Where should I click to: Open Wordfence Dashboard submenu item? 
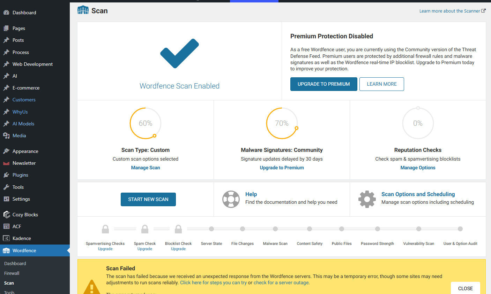pos(15,263)
